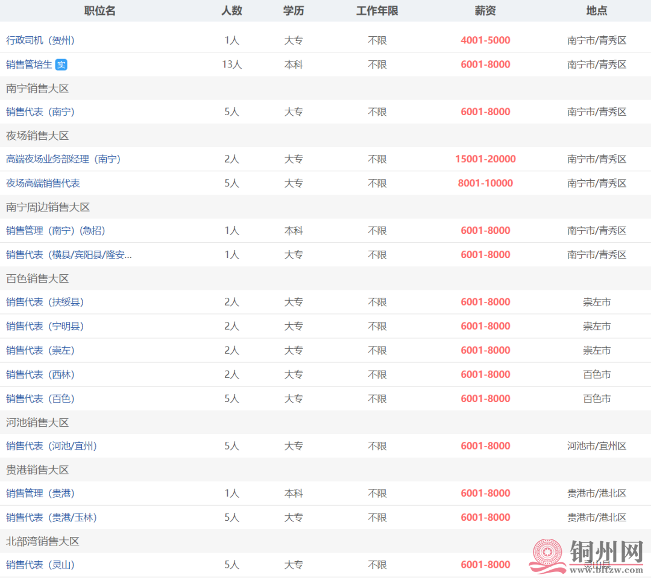Click 6001-8000 salary in 销售代表（百色）row
This screenshot has height=578, width=651.
click(485, 398)
